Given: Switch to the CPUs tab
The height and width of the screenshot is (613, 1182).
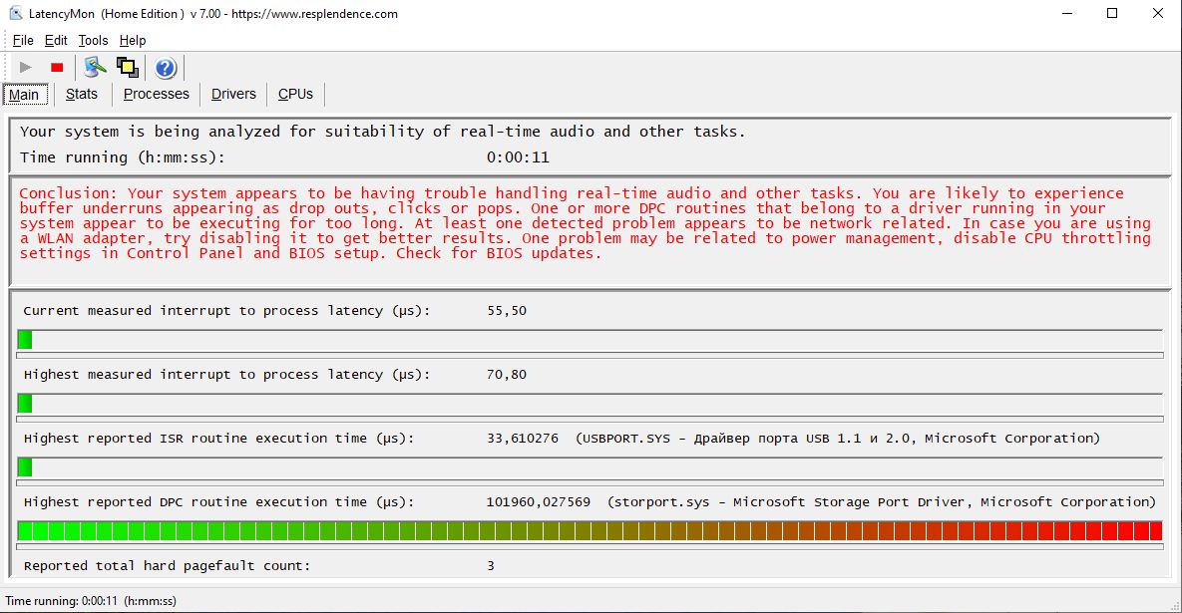Looking at the screenshot, I should coord(295,94).
